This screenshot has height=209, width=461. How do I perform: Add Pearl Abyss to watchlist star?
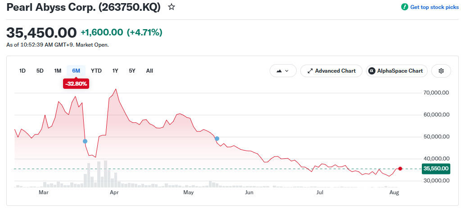[172, 7]
